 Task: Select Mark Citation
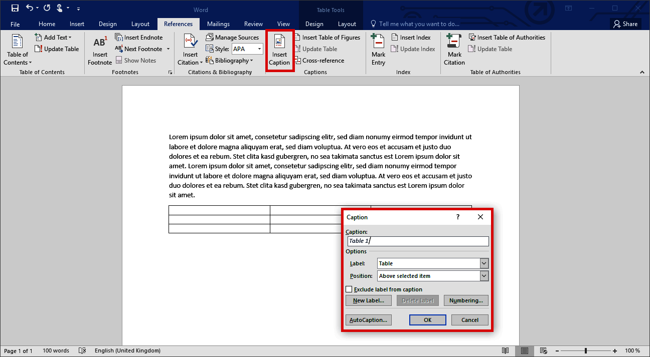point(453,50)
